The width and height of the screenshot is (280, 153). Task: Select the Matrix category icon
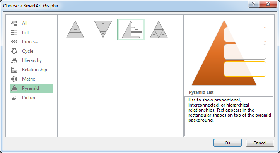tap(14, 79)
